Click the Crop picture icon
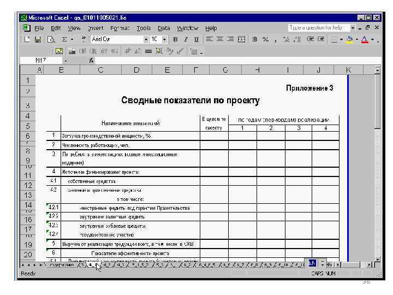Screen dimensions: 393x295 [128, 51]
